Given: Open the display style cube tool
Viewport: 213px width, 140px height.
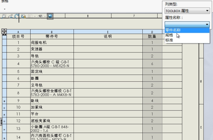Looking at the screenshot, I should [30, 16].
